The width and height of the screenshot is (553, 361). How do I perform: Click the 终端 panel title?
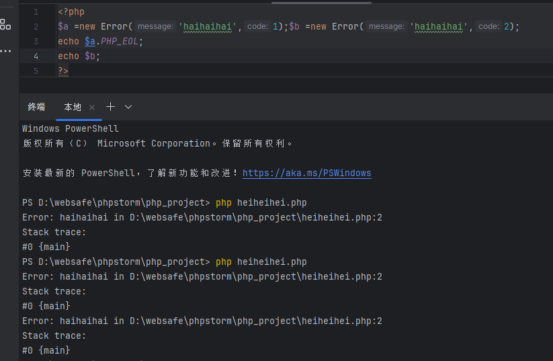tap(36, 107)
